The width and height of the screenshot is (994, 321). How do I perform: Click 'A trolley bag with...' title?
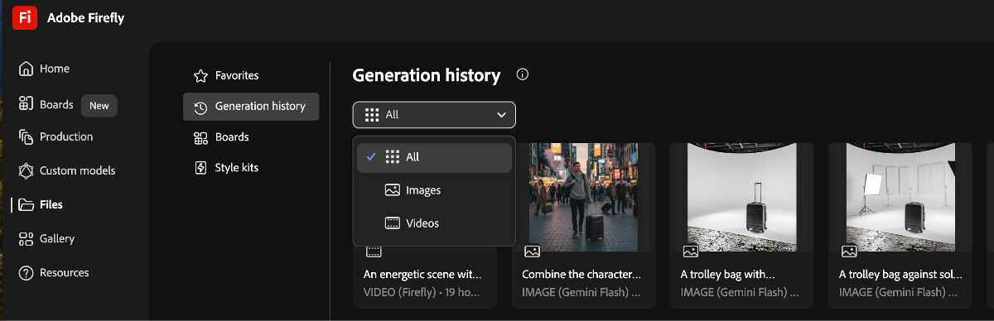(728, 274)
